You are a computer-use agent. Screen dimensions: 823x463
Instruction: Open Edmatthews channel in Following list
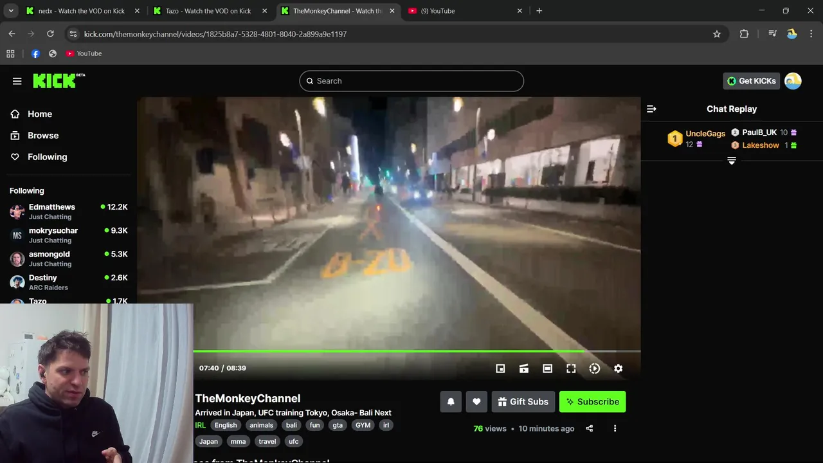click(x=68, y=212)
